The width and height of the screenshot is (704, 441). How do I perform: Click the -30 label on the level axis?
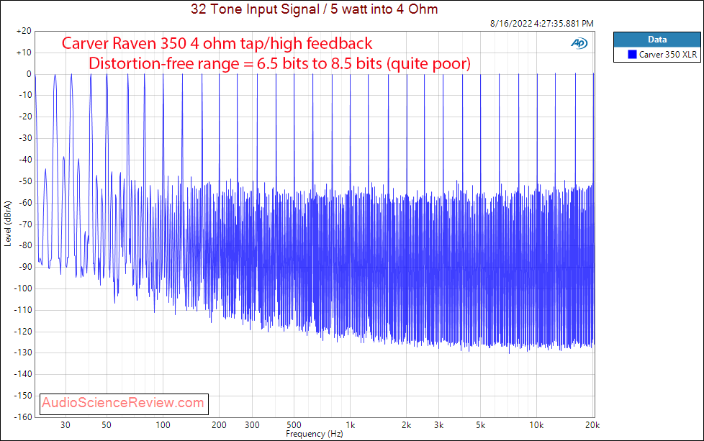tap(25, 138)
